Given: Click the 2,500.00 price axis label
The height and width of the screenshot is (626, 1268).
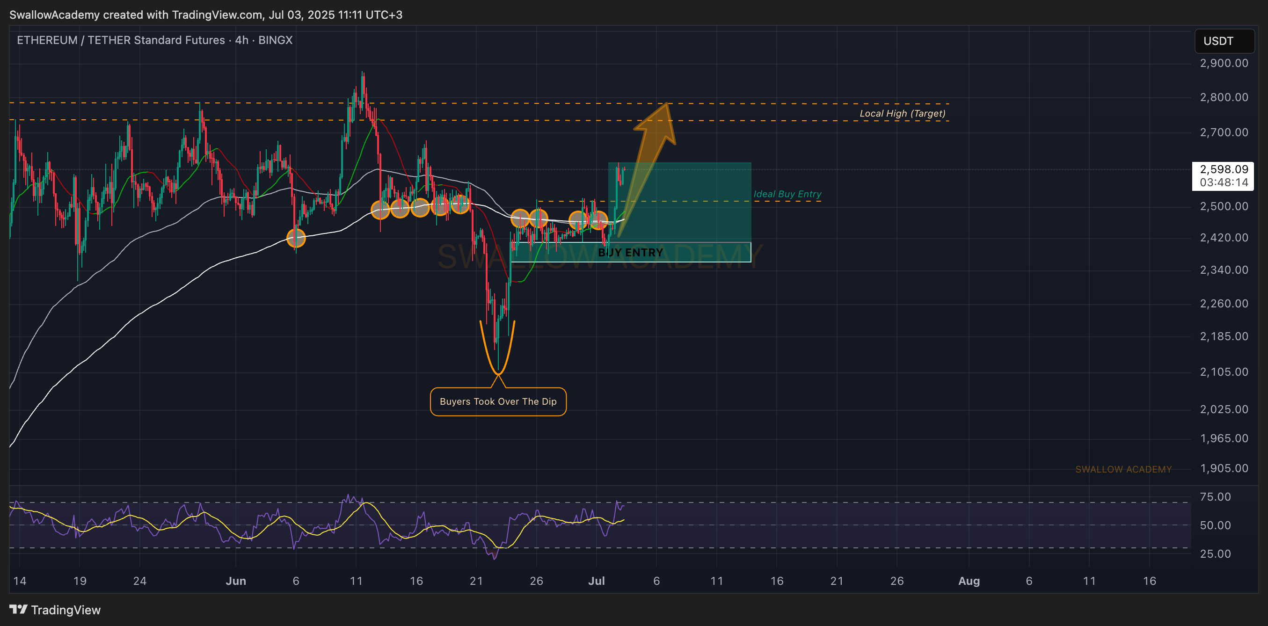Looking at the screenshot, I should pyautogui.click(x=1224, y=206).
